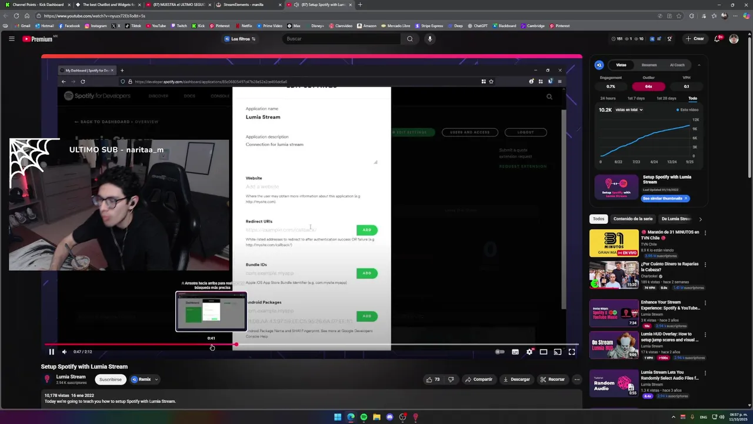Go to YouTube Premium home logo
The height and width of the screenshot is (424, 753).
pyautogui.click(x=38, y=39)
